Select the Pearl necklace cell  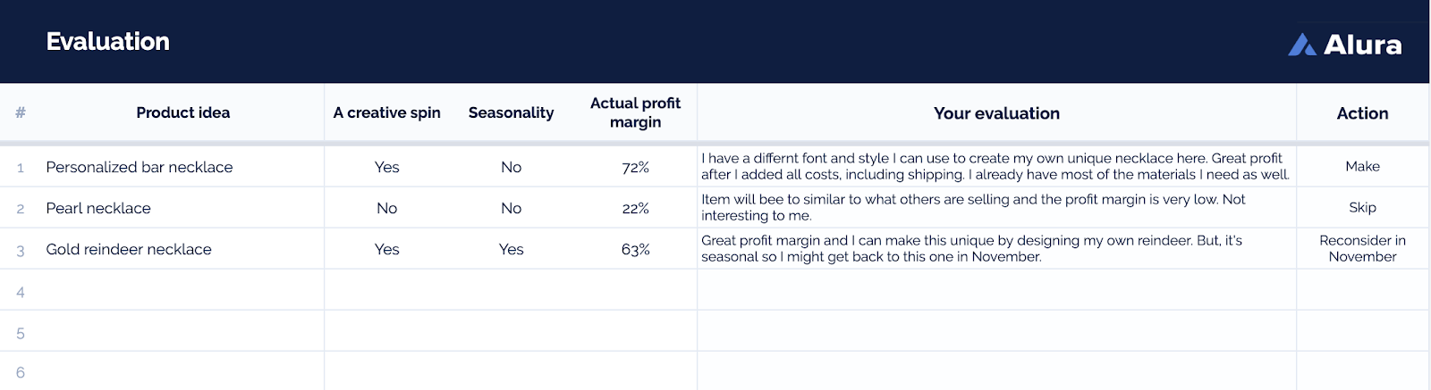[98, 208]
